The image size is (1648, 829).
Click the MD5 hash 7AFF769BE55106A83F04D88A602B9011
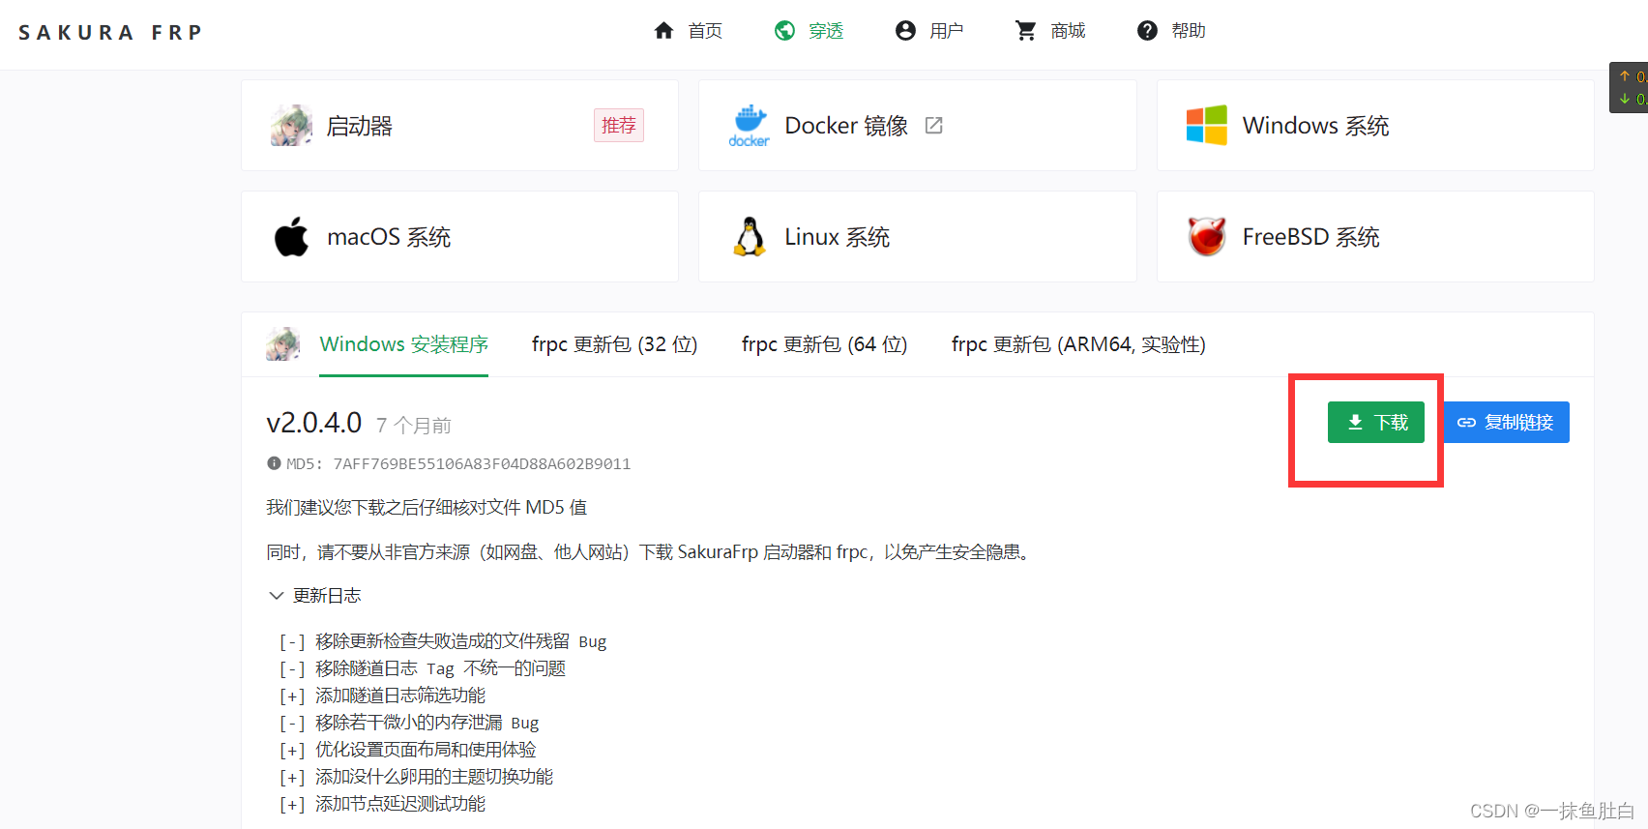[x=482, y=464]
